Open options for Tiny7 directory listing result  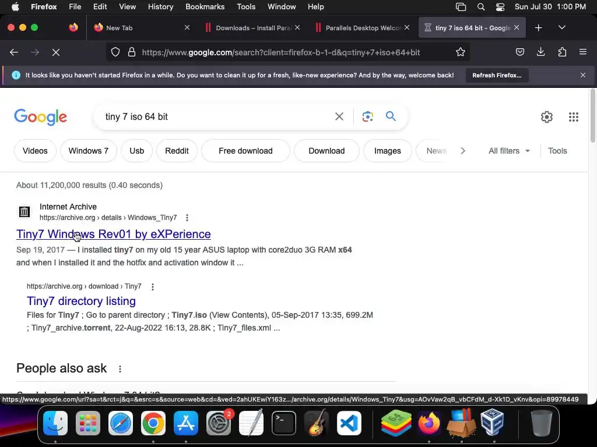coord(153,286)
